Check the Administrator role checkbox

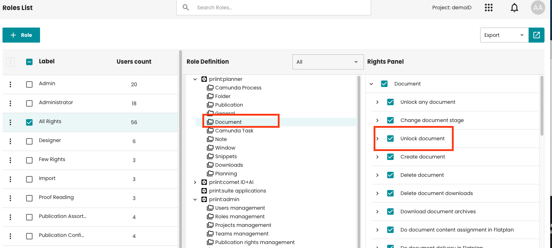pos(29,103)
